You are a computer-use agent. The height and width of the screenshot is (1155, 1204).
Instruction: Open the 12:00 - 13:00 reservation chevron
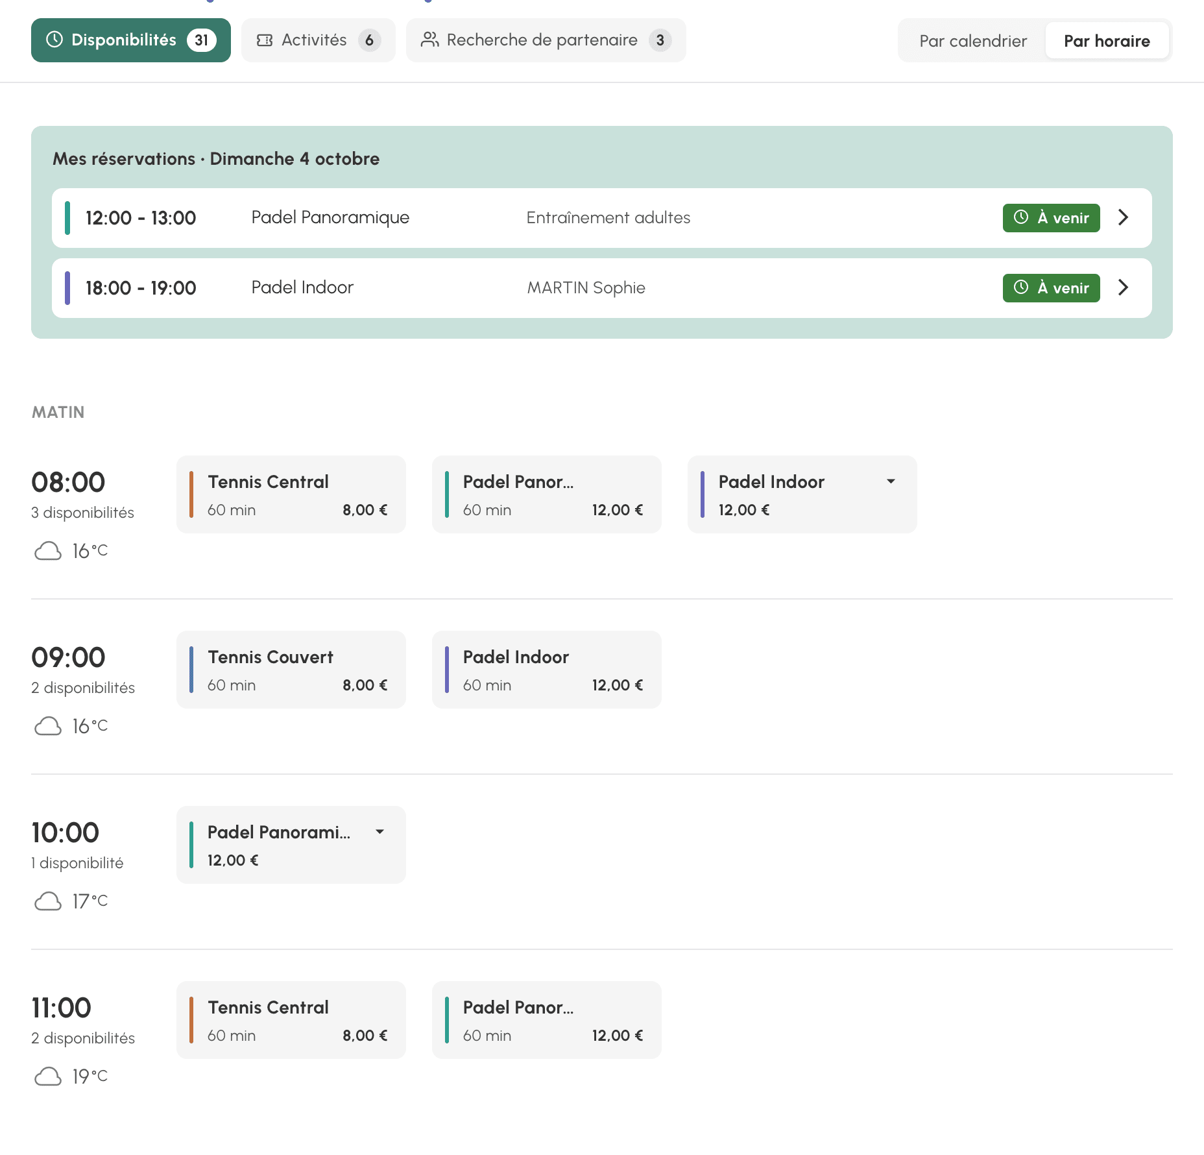[1124, 217]
